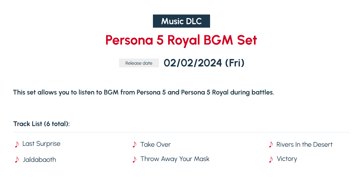The image size is (355, 183).
Task: Select the Throw Away Your Mask track
Action: coord(175,159)
